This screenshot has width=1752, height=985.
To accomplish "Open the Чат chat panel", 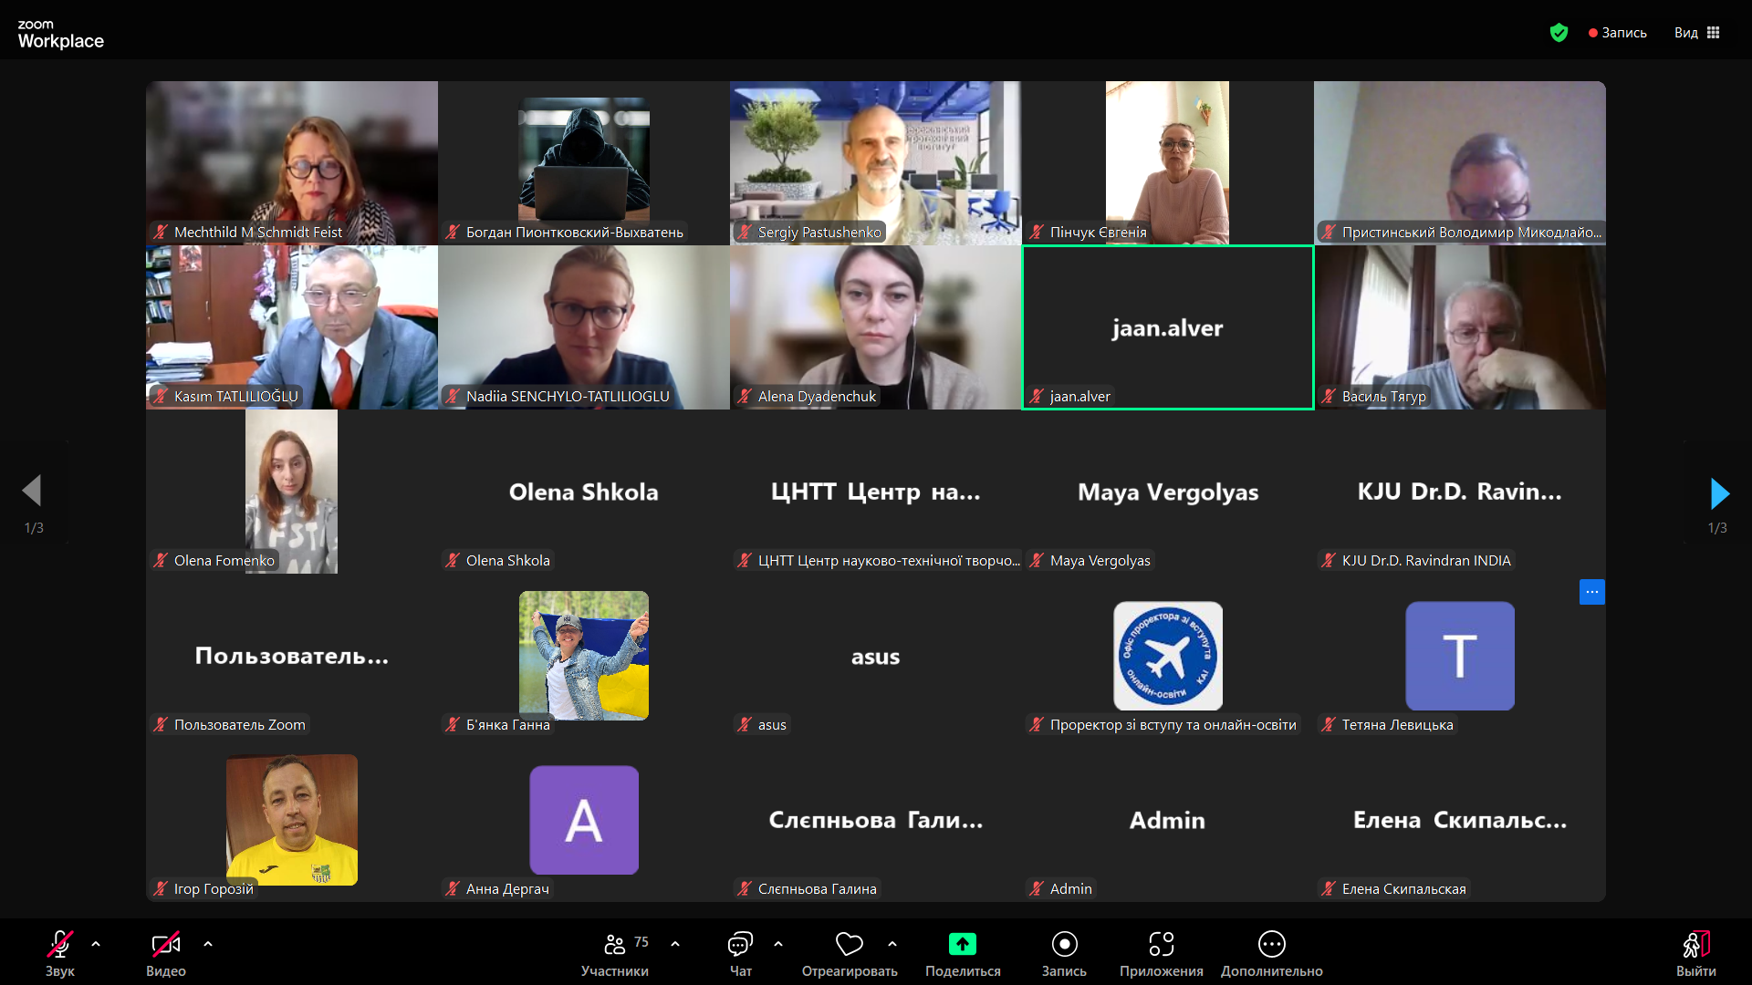I will (x=740, y=945).
